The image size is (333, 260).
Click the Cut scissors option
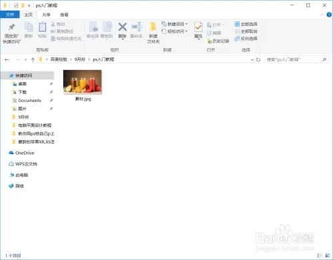[58, 24]
